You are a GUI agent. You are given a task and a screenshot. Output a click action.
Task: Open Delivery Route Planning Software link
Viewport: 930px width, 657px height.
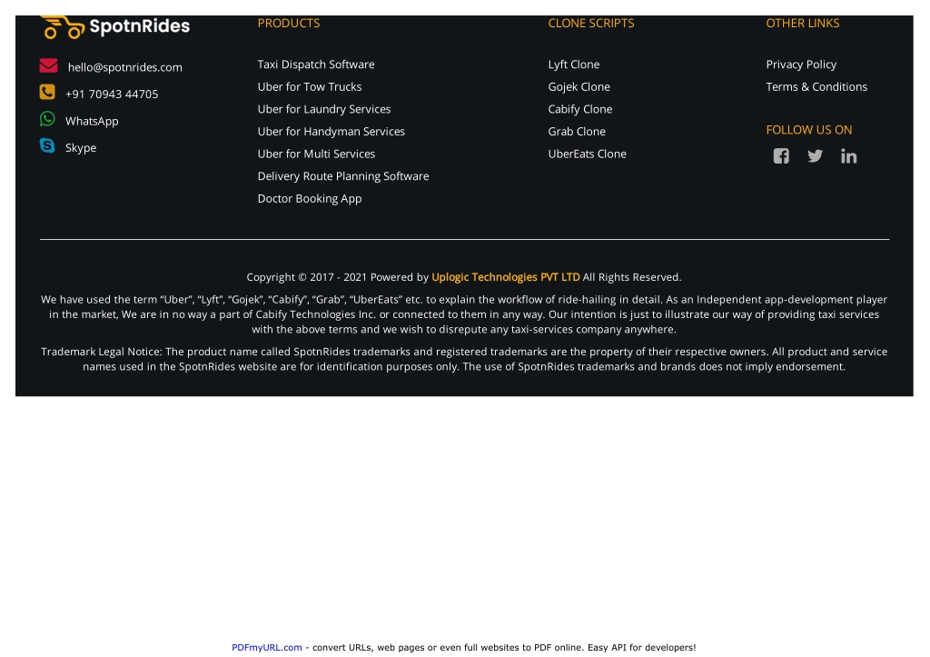(x=343, y=176)
